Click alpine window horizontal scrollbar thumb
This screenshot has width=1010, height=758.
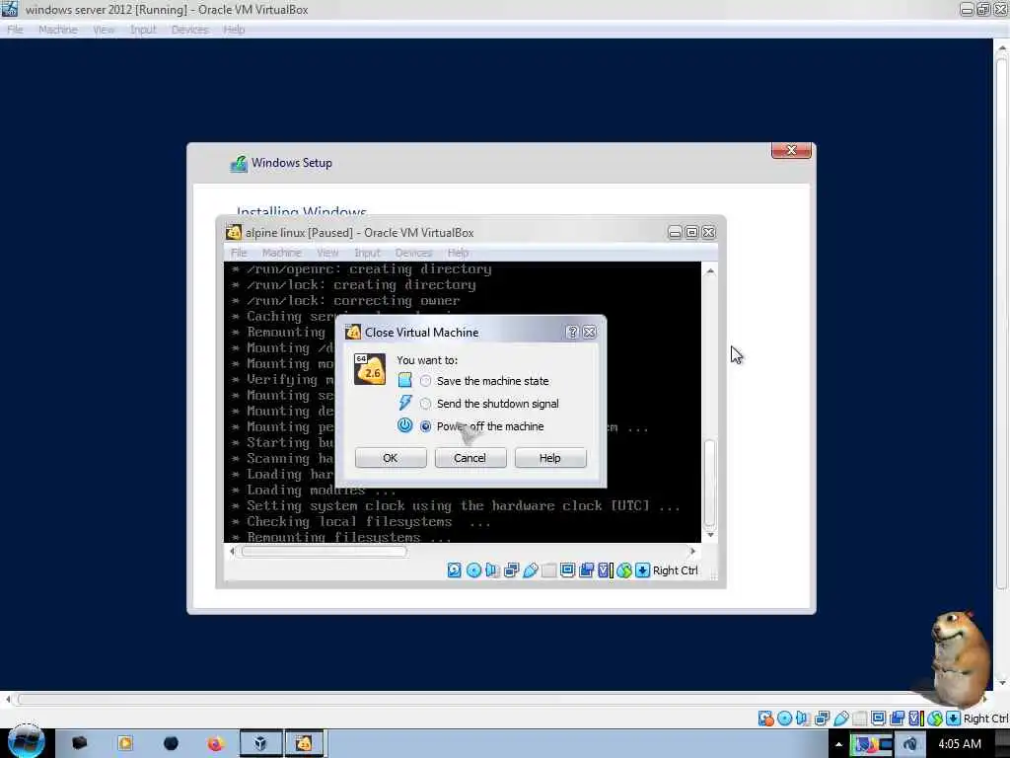point(324,551)
